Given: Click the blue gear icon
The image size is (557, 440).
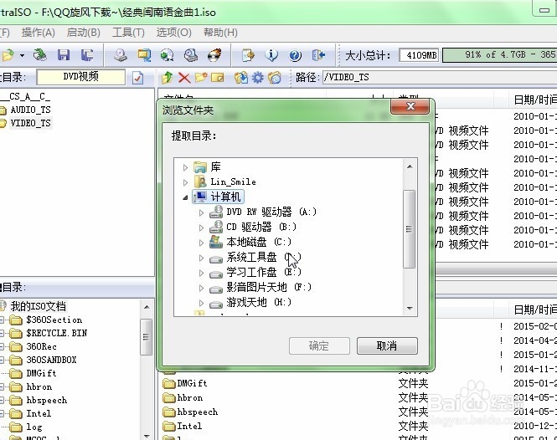Looking at the screenshot, I should (x=258, y=77).
